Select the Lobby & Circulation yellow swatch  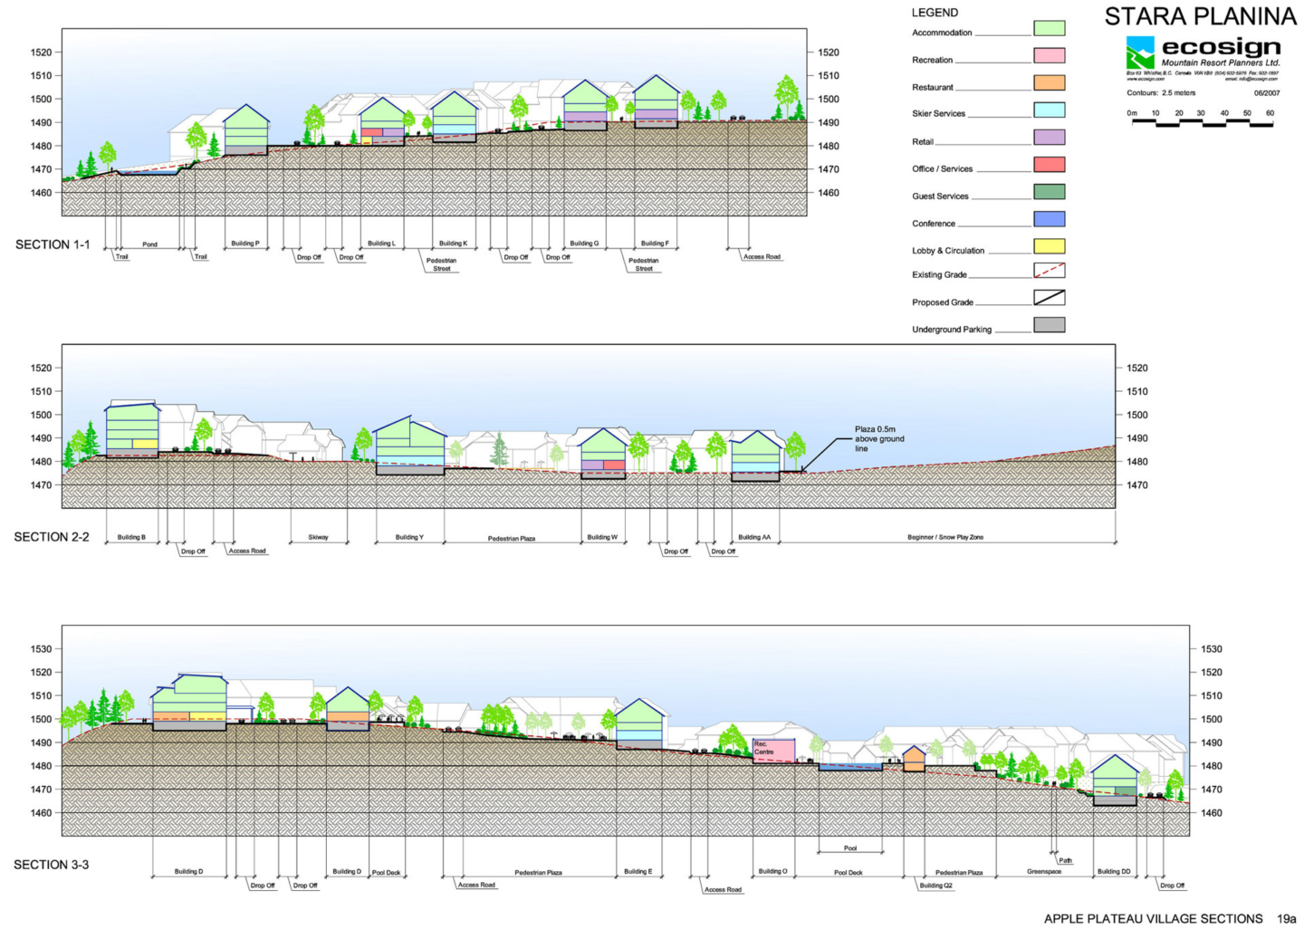[1050, 245]
